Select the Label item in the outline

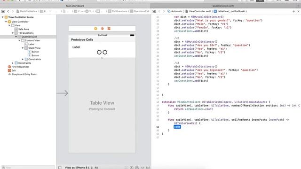pos(29,44)
